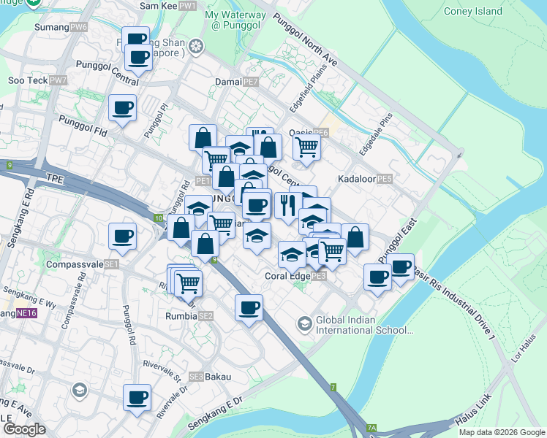
Task: Open the grocery cart marker above Rumbia
Action: click(189, 284)
